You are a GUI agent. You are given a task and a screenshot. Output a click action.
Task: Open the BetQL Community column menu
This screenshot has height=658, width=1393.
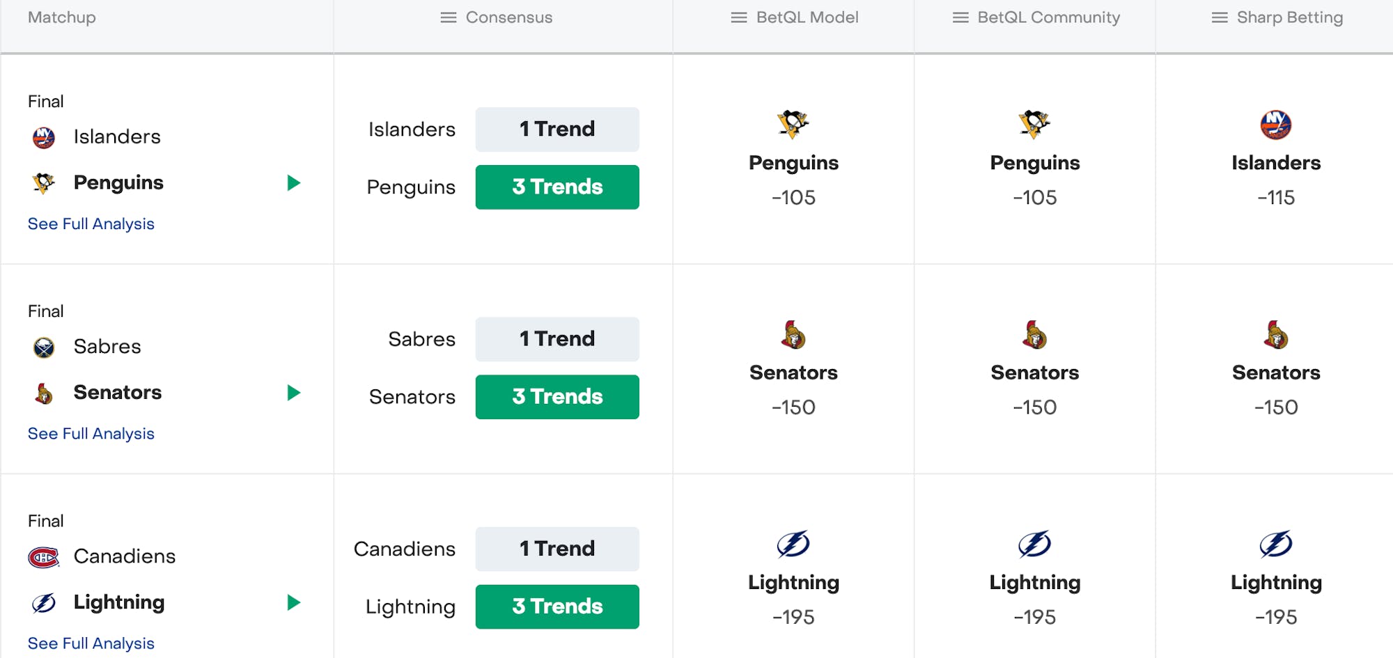pos(960,17)
